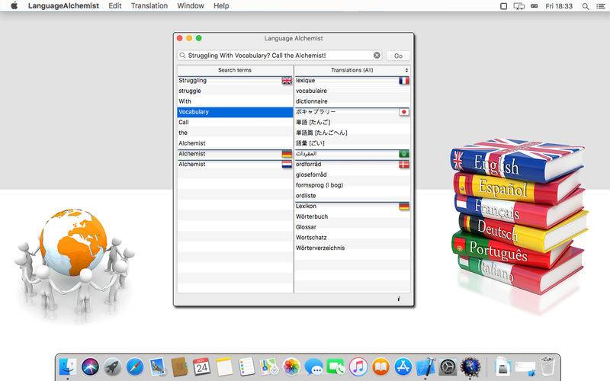This screenshot has height=381, width=610.
Task: Open Safari from the Dock
Action: click(135, 367)
